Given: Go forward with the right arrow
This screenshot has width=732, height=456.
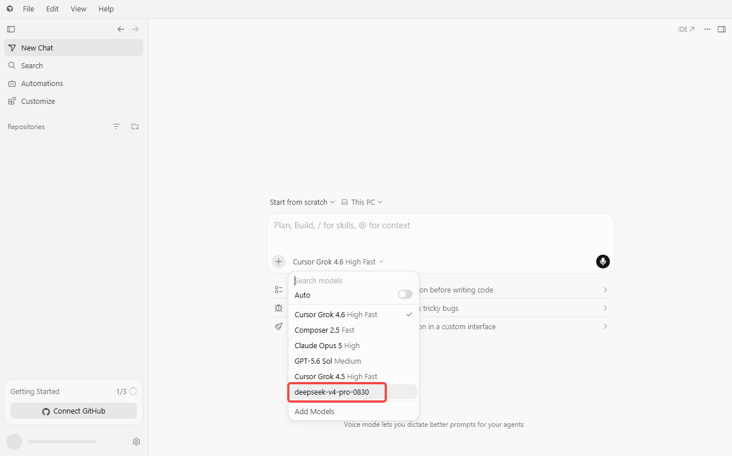Looking at the screenshot, I should coord(135,29).
